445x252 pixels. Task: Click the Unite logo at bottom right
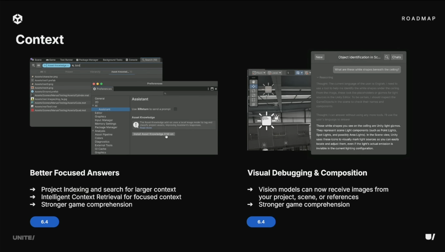[x=430, y=237]
